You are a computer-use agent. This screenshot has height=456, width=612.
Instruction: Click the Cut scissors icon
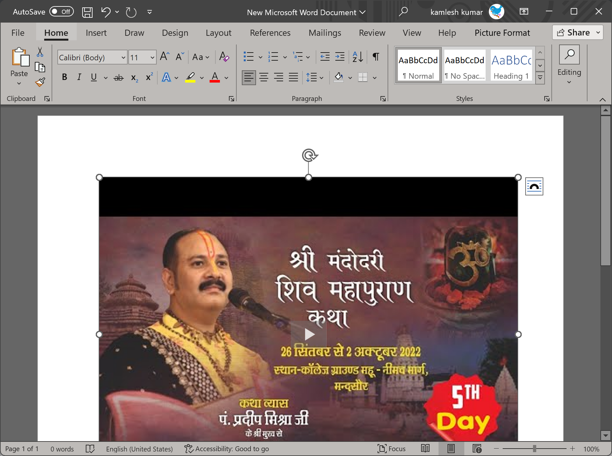click(40, 52)
